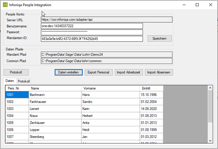Viewport: 218px width, 149px height.
Task: Maximize the Infoniqa People Integration window
Action: click(197, 5)
